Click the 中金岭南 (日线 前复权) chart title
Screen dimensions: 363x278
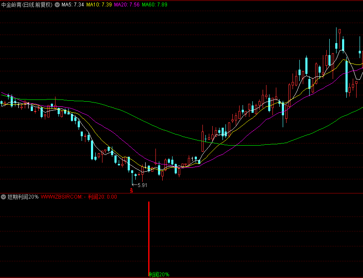[27, 5]
